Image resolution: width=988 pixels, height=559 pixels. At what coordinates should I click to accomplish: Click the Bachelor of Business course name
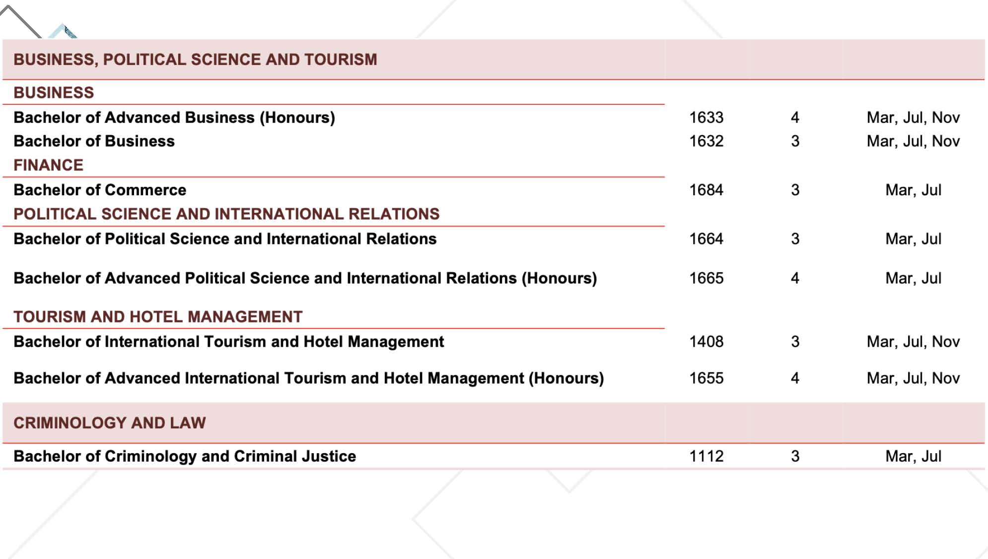[x=94, y=142]
